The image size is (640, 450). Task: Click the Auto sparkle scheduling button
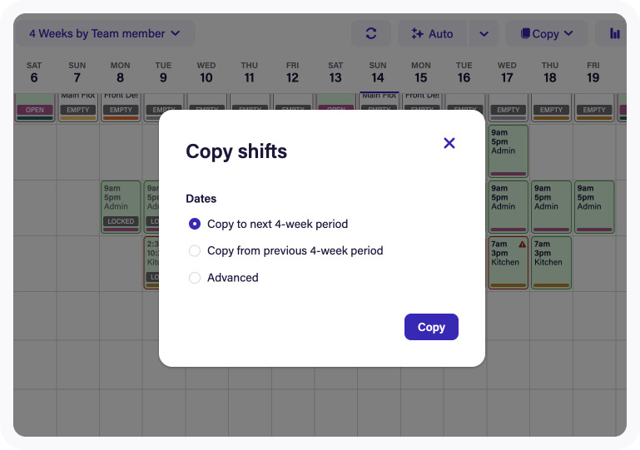coord(432,33)
